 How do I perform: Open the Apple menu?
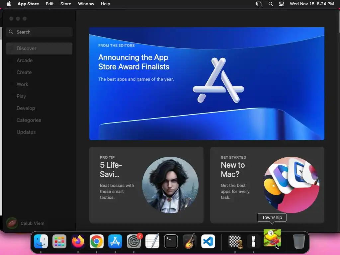point(9,4)
